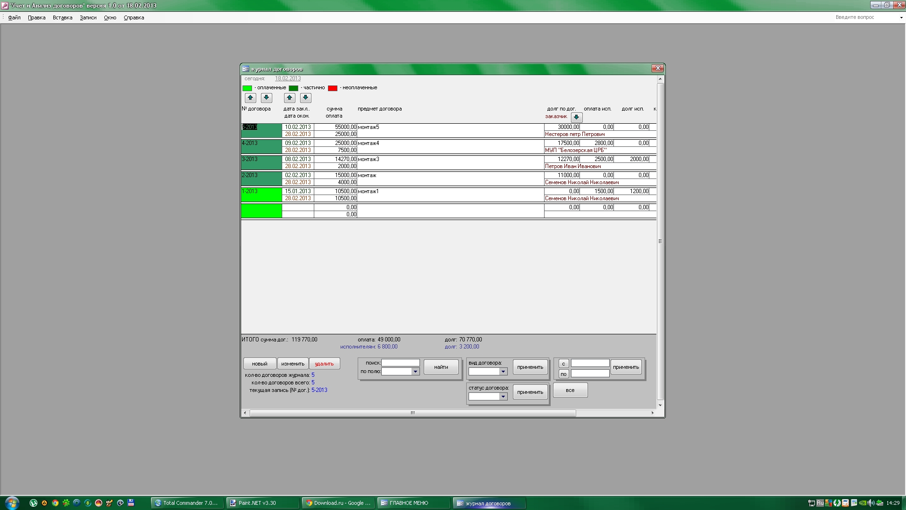Click customer Петров Иван Иванович
Image resolution: width=906 pixels, height=510 pixels.
point(573,166)
